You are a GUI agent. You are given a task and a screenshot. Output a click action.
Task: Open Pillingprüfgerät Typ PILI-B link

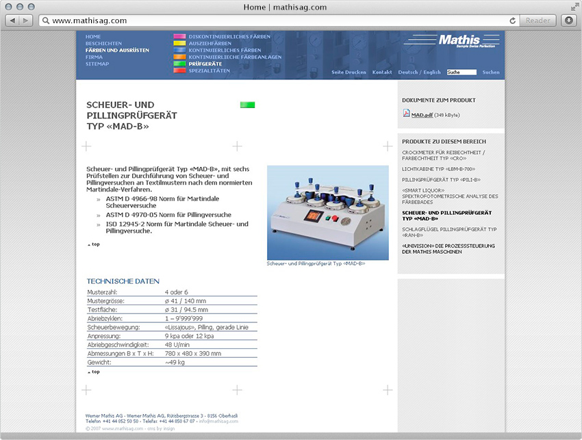click(441, 180)
